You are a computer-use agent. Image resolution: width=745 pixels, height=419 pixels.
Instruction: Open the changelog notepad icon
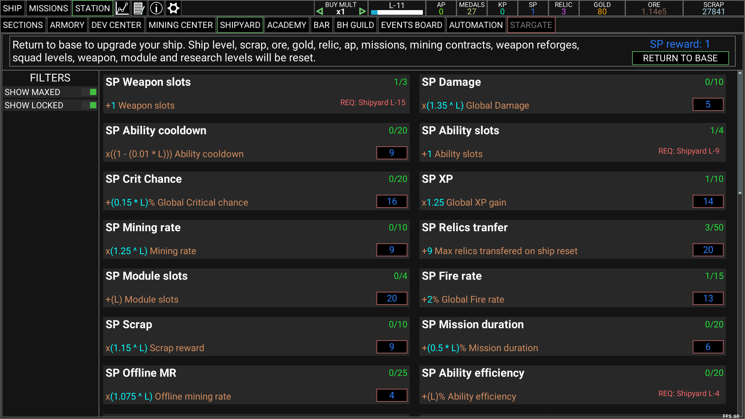(139, 8)
